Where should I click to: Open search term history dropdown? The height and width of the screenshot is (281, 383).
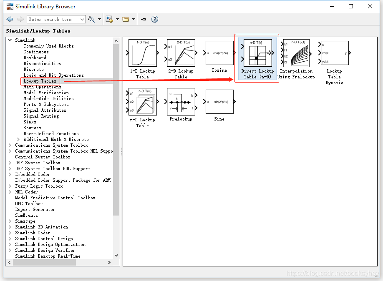pyautogui.click(x=82, y=19)
